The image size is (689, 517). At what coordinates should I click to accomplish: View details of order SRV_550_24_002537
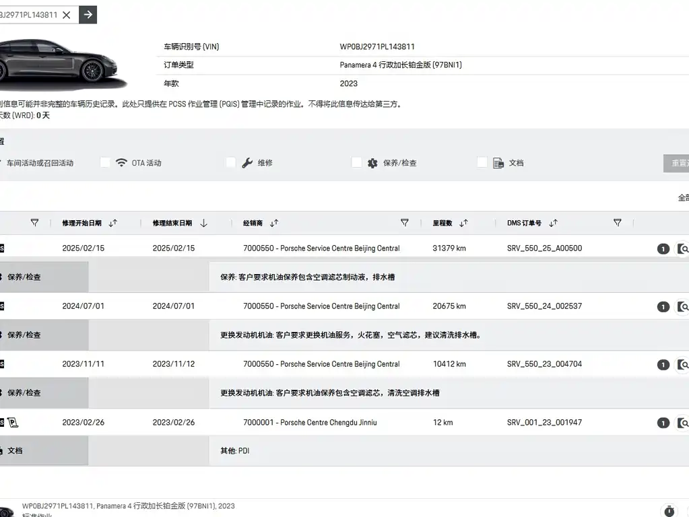pos(682,306)
